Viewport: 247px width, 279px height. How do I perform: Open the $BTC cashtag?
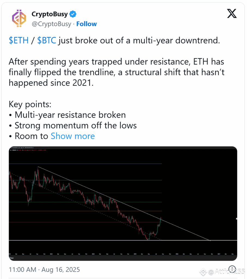47,40
